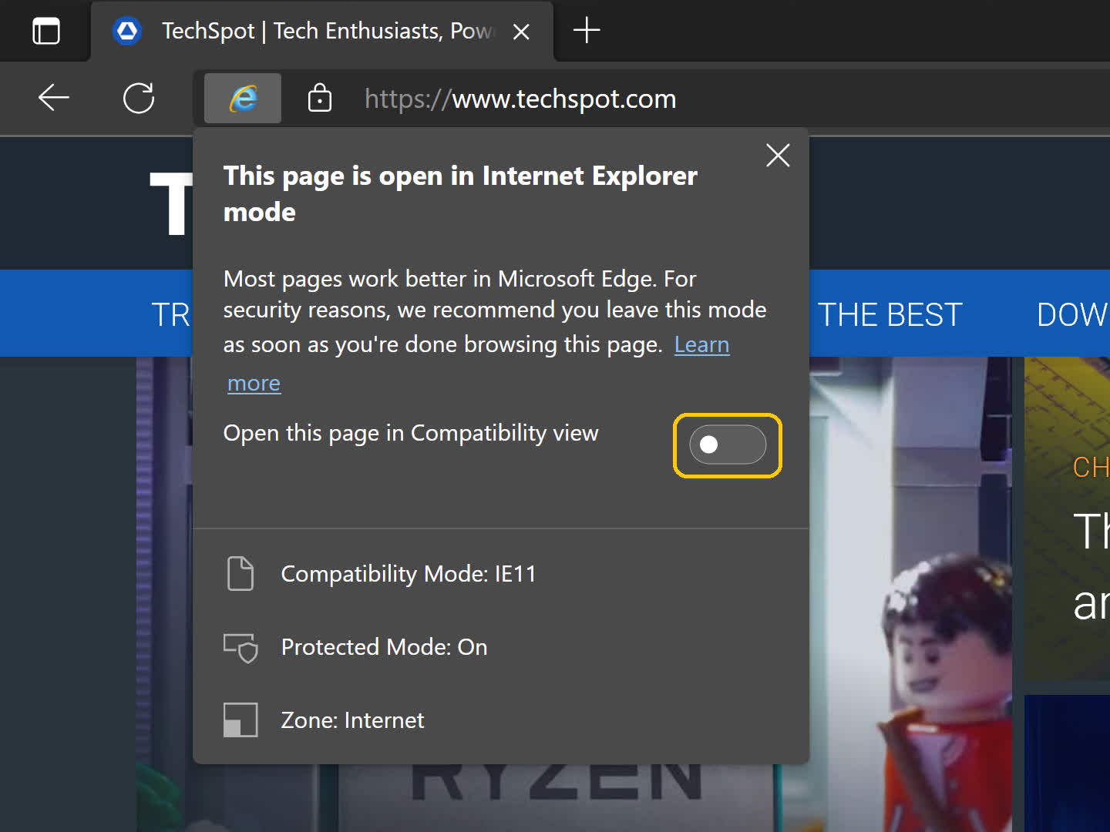Screen dimensions: 1110x832
Task: Click the Protected Mode shield icon
Action: (x=241, y=648)
